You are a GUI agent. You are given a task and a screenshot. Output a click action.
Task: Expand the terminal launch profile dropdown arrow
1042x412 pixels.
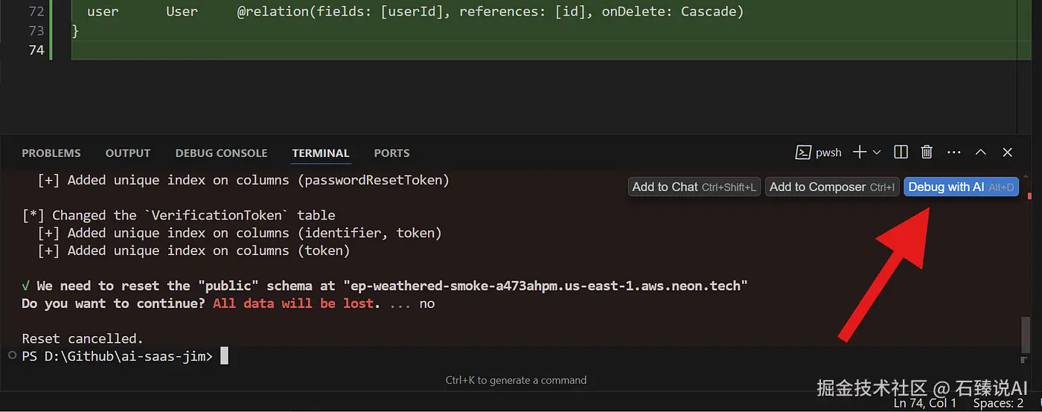[x=877, y=152]
